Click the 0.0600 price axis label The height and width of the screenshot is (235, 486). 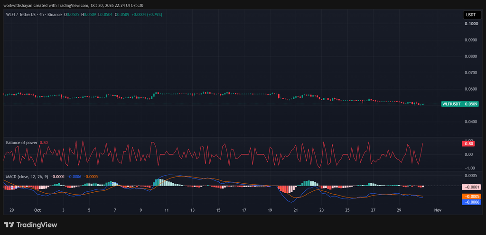click(x=470, y=89)
